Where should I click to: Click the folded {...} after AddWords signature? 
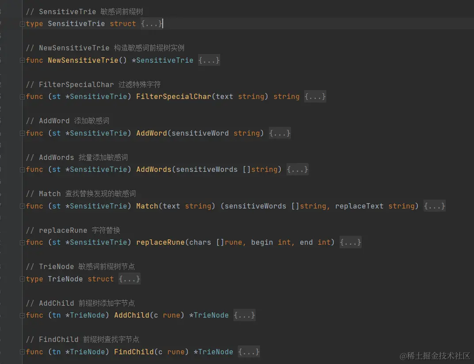tap(298, 170)
